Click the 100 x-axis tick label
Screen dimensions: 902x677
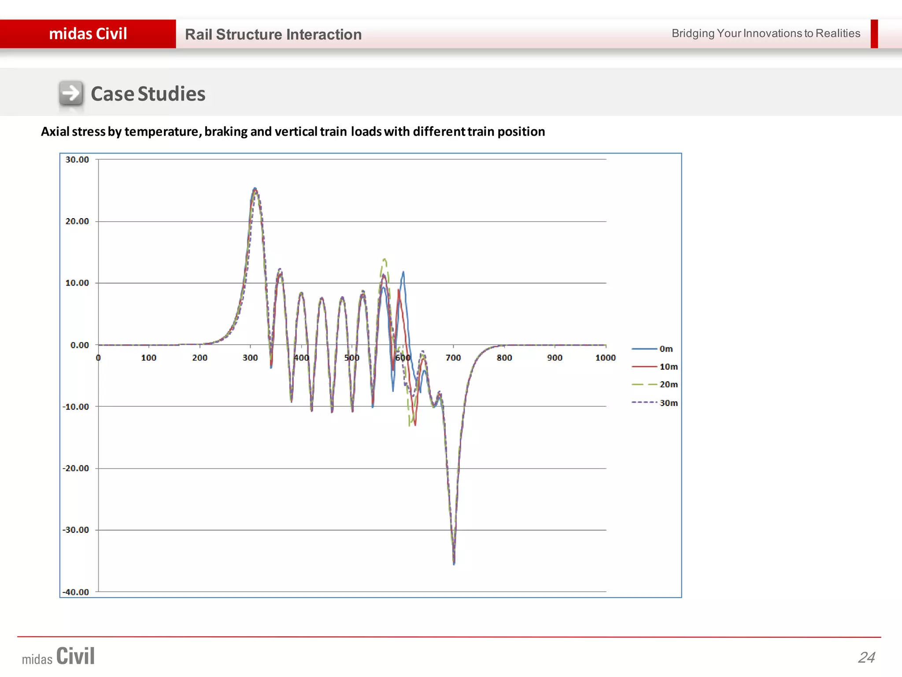click(148, 358)
